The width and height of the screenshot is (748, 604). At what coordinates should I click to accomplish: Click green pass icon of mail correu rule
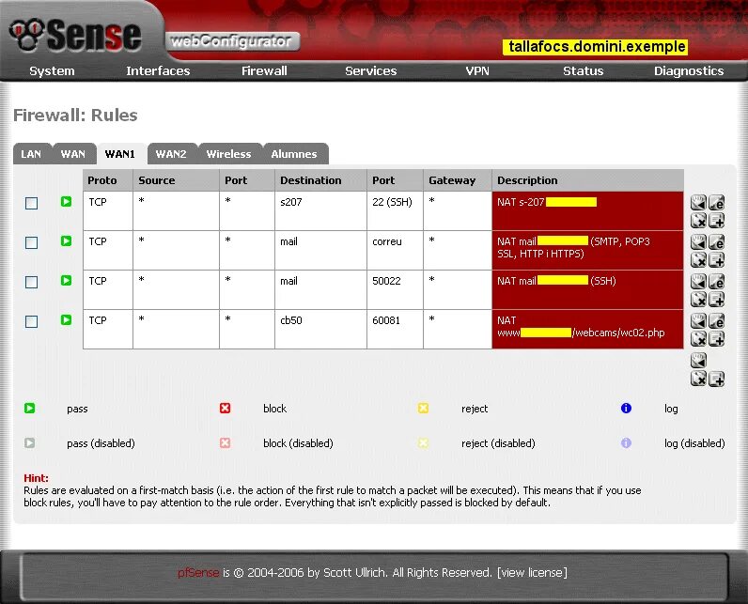point(67,241)
